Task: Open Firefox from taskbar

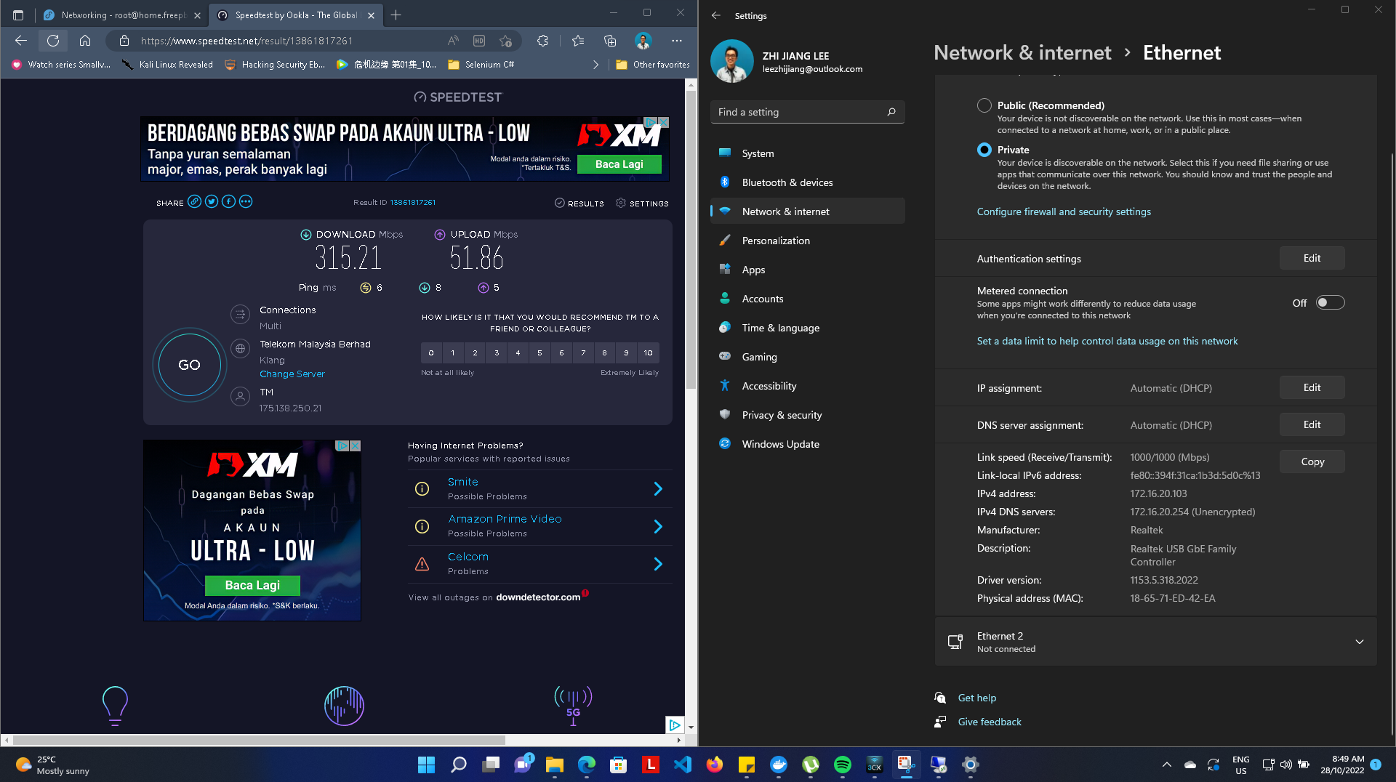Action: [714, 765]
